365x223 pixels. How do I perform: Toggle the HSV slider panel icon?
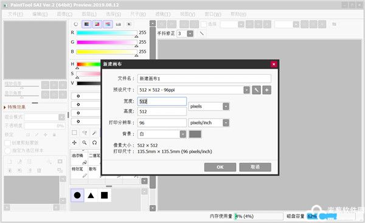(x=97, y=24)
